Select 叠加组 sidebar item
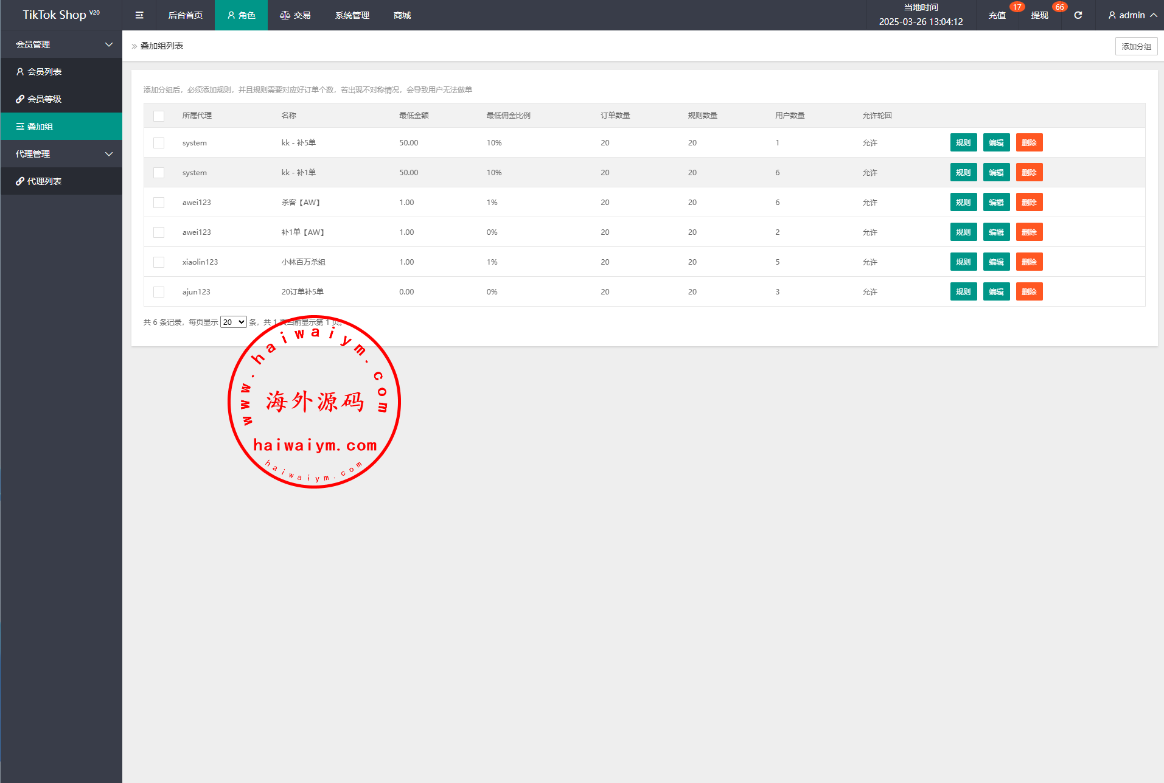 tap(40, 127)
